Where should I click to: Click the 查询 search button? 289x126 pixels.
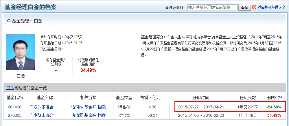coord(244,7)
